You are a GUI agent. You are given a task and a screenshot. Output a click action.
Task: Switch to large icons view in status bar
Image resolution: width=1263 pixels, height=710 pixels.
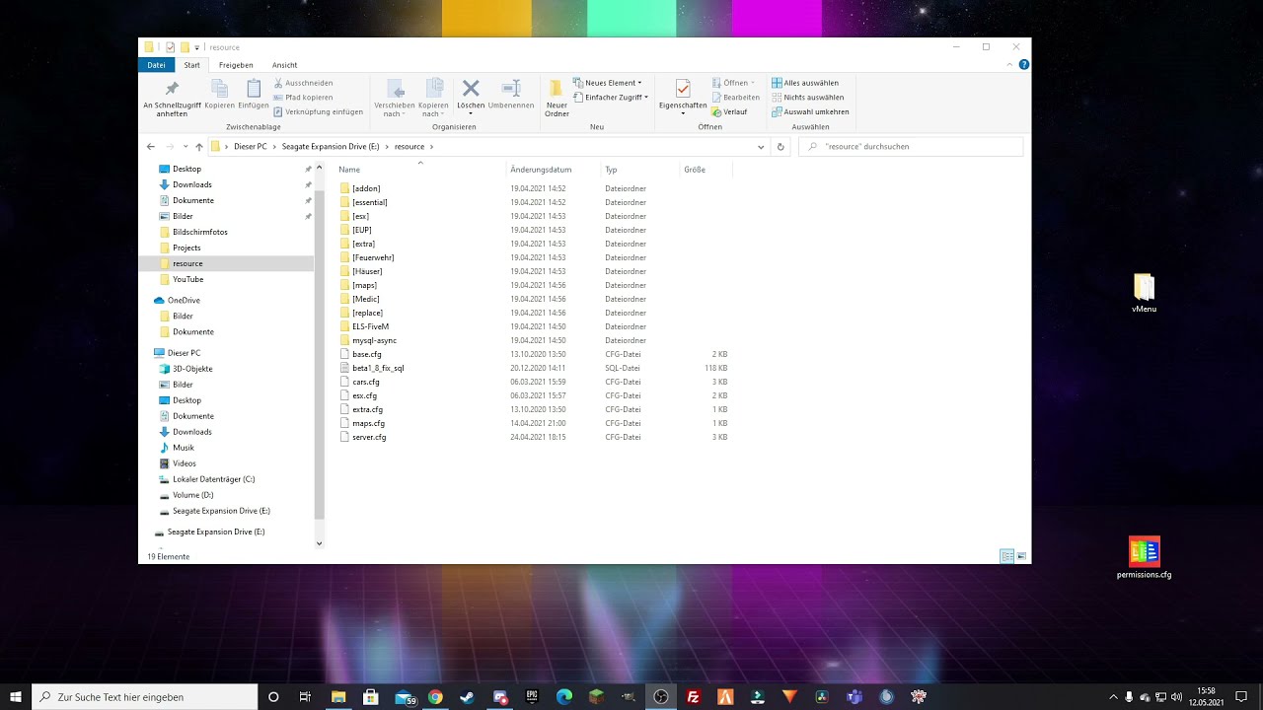point(1021,556)
